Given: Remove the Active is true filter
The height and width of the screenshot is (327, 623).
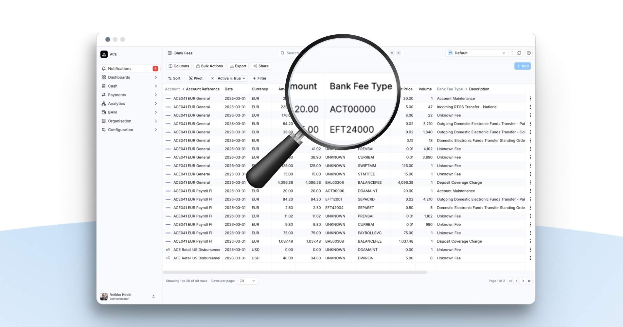Looking at the screenshot, I should [x=212, y=78].
